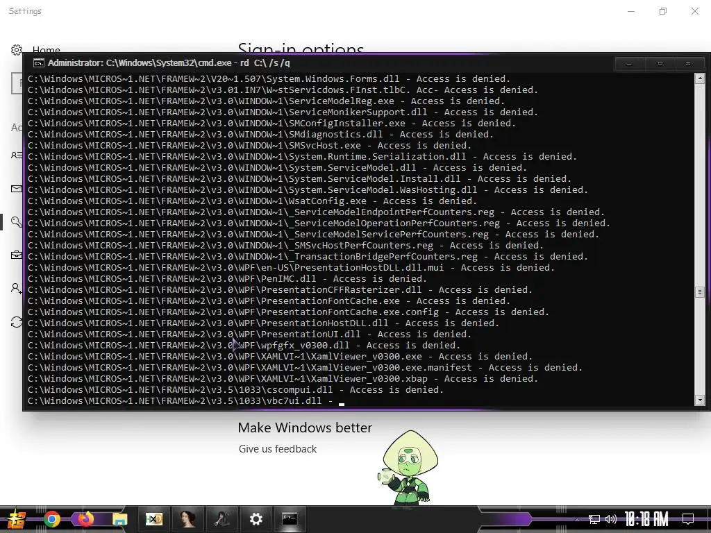The height and width of the screenshot is (533, 711).
Task: Switch to Settings gear on taskbar
Action: [x=256, y=519]
